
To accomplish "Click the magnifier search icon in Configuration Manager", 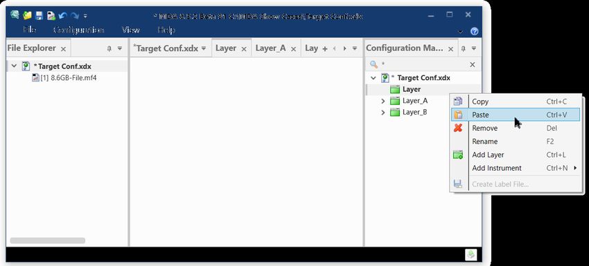I will click(373, 64).
